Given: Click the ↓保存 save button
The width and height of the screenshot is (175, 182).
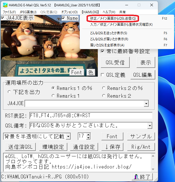Looking at the screenshot, I should point(112,147).
